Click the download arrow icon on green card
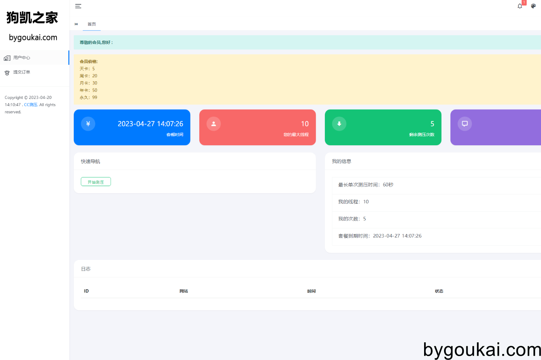This screenshot has width=541, height=360. 339,124
